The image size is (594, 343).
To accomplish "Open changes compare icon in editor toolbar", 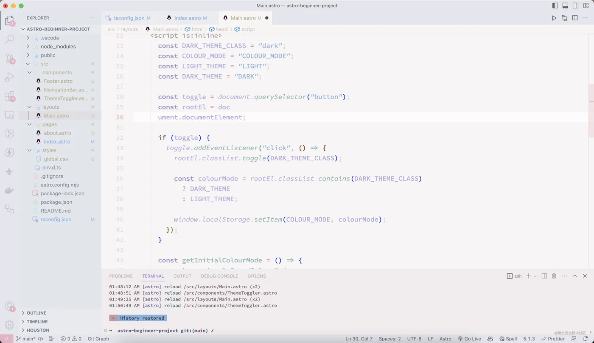I will [564, 18].
